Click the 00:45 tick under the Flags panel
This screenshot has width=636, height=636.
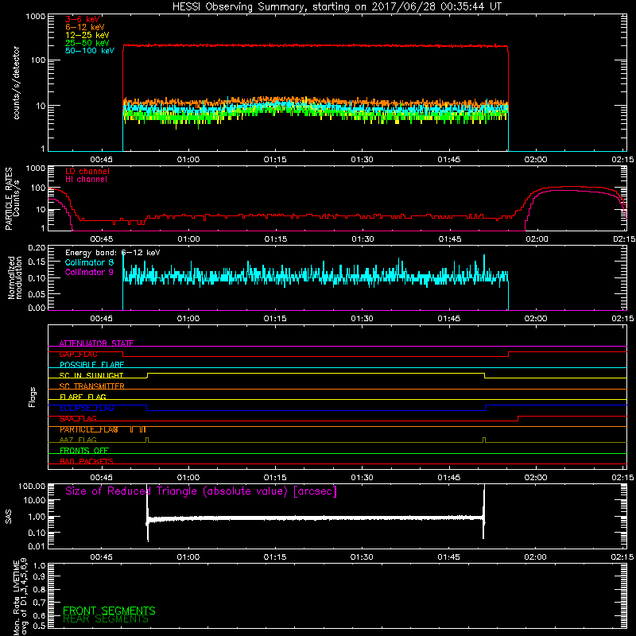102,478
